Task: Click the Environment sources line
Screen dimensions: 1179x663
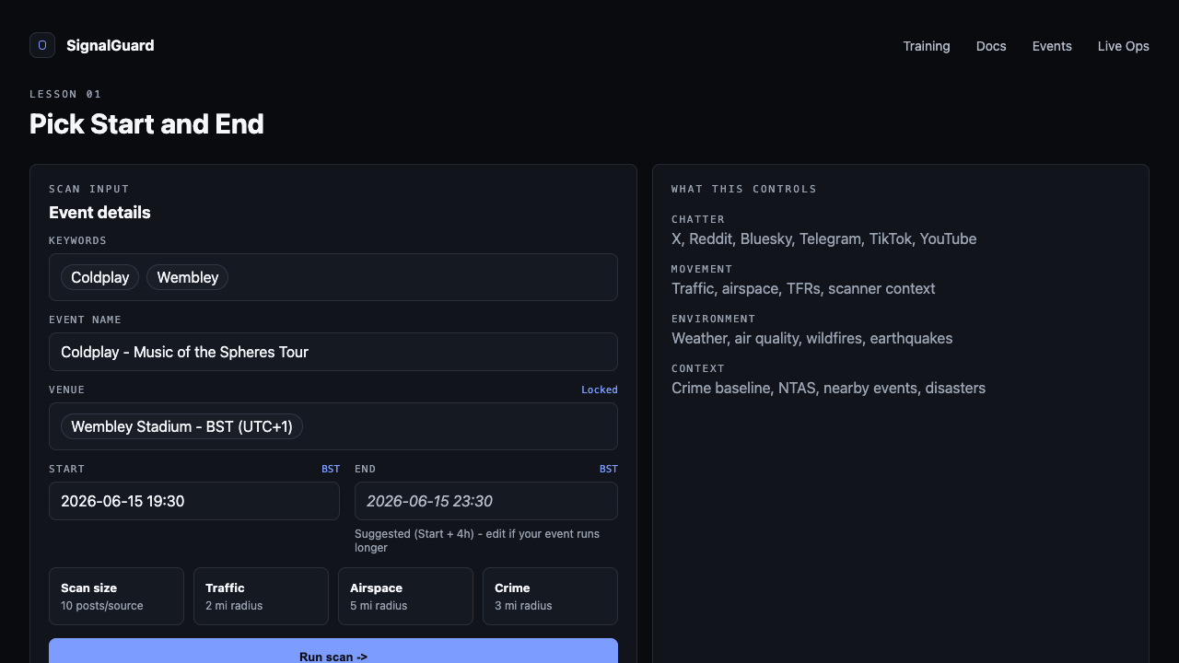Action: point(812,338)
